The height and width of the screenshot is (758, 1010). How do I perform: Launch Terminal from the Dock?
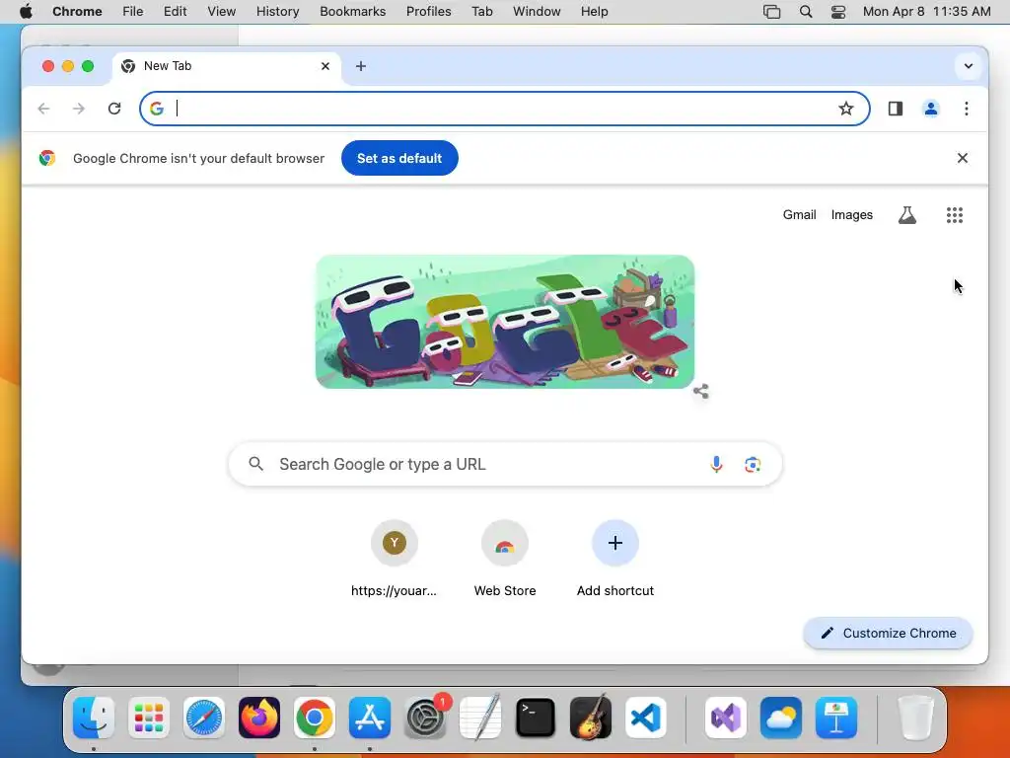[536, 718]
